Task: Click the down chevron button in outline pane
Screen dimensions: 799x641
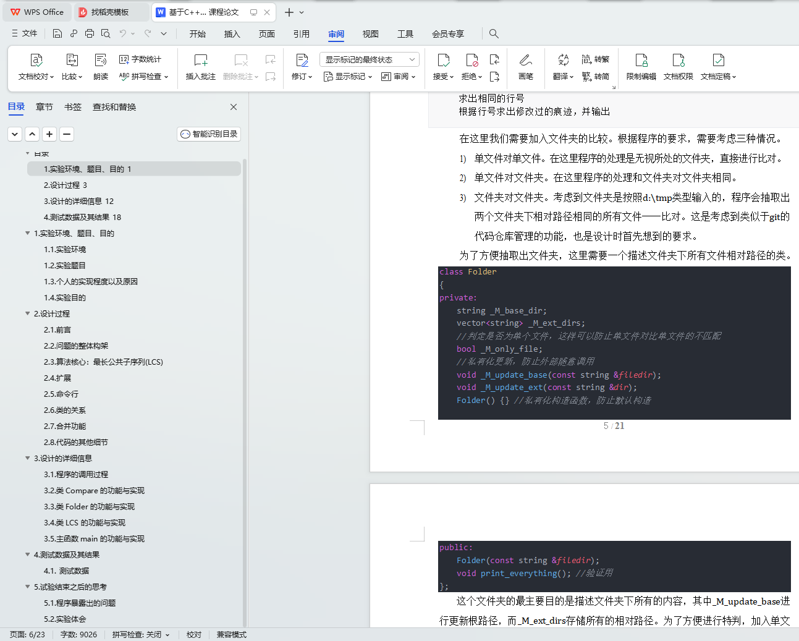Action: point(15,134)
